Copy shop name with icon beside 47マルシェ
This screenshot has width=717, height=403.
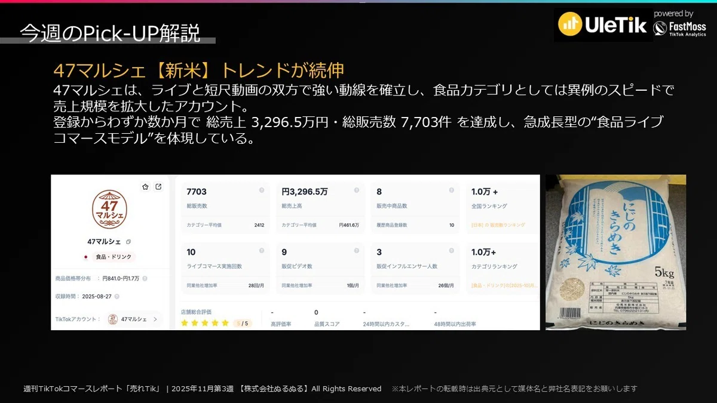pyautogui.click(x=128, y=242)
